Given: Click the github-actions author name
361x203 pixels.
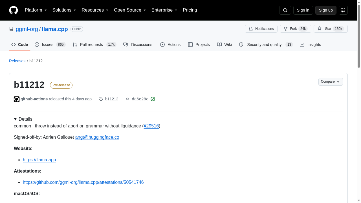Looking at the screenshot, I should coord(34,99).
